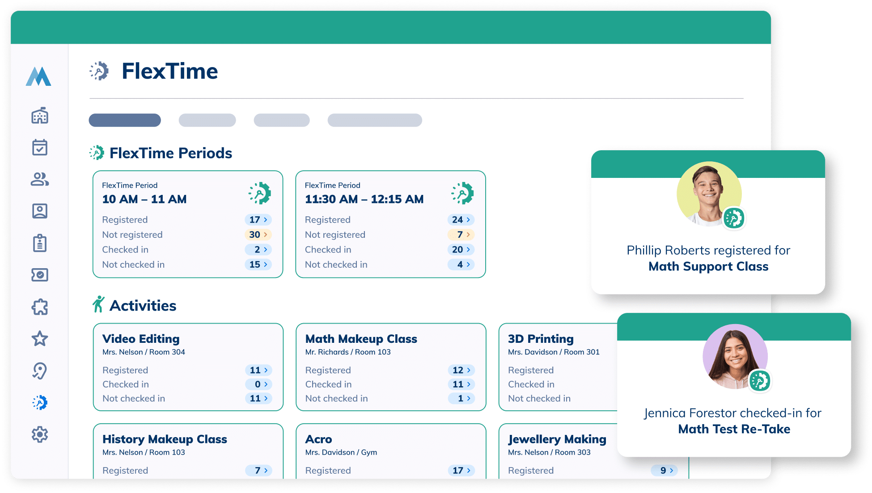Image resolution: width=872 pixels, height=493 pixels.
Task: Open the 3D Printing activity title
Action: (x=541, y=339)
